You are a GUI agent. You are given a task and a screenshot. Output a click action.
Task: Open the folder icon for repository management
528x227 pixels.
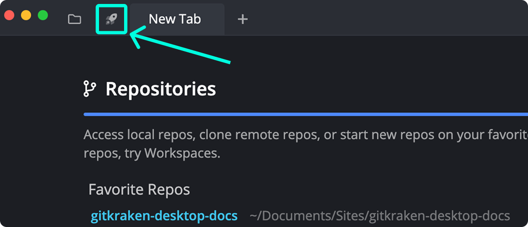point(74,19)
